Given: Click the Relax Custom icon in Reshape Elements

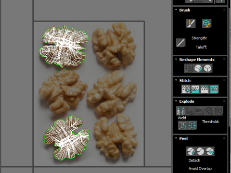Looking at the screenshot, I should click(x=208, y=68).
